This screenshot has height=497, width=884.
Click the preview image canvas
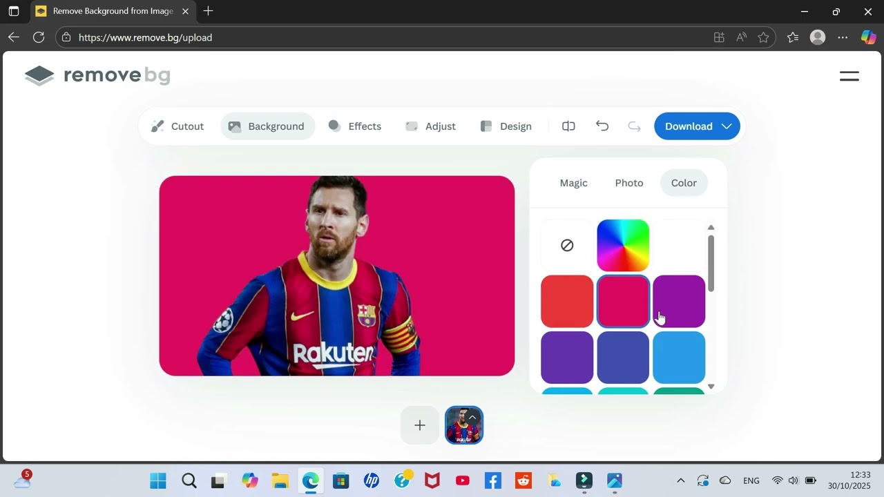pos(337,276)
